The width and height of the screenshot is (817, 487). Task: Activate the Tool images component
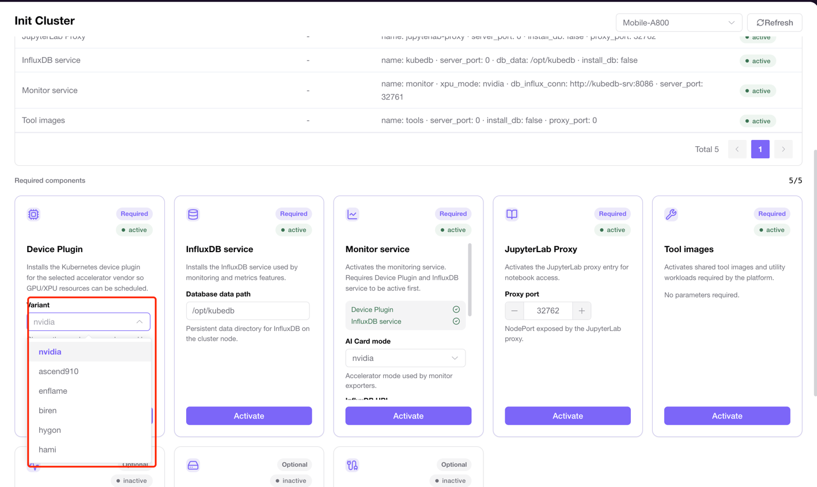coord(727,416)
